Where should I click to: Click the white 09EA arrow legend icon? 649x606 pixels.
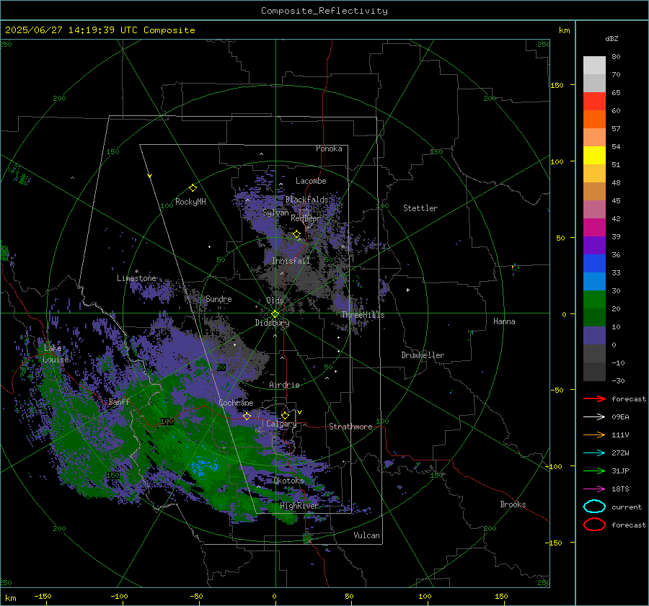click(x=594, y=416)
